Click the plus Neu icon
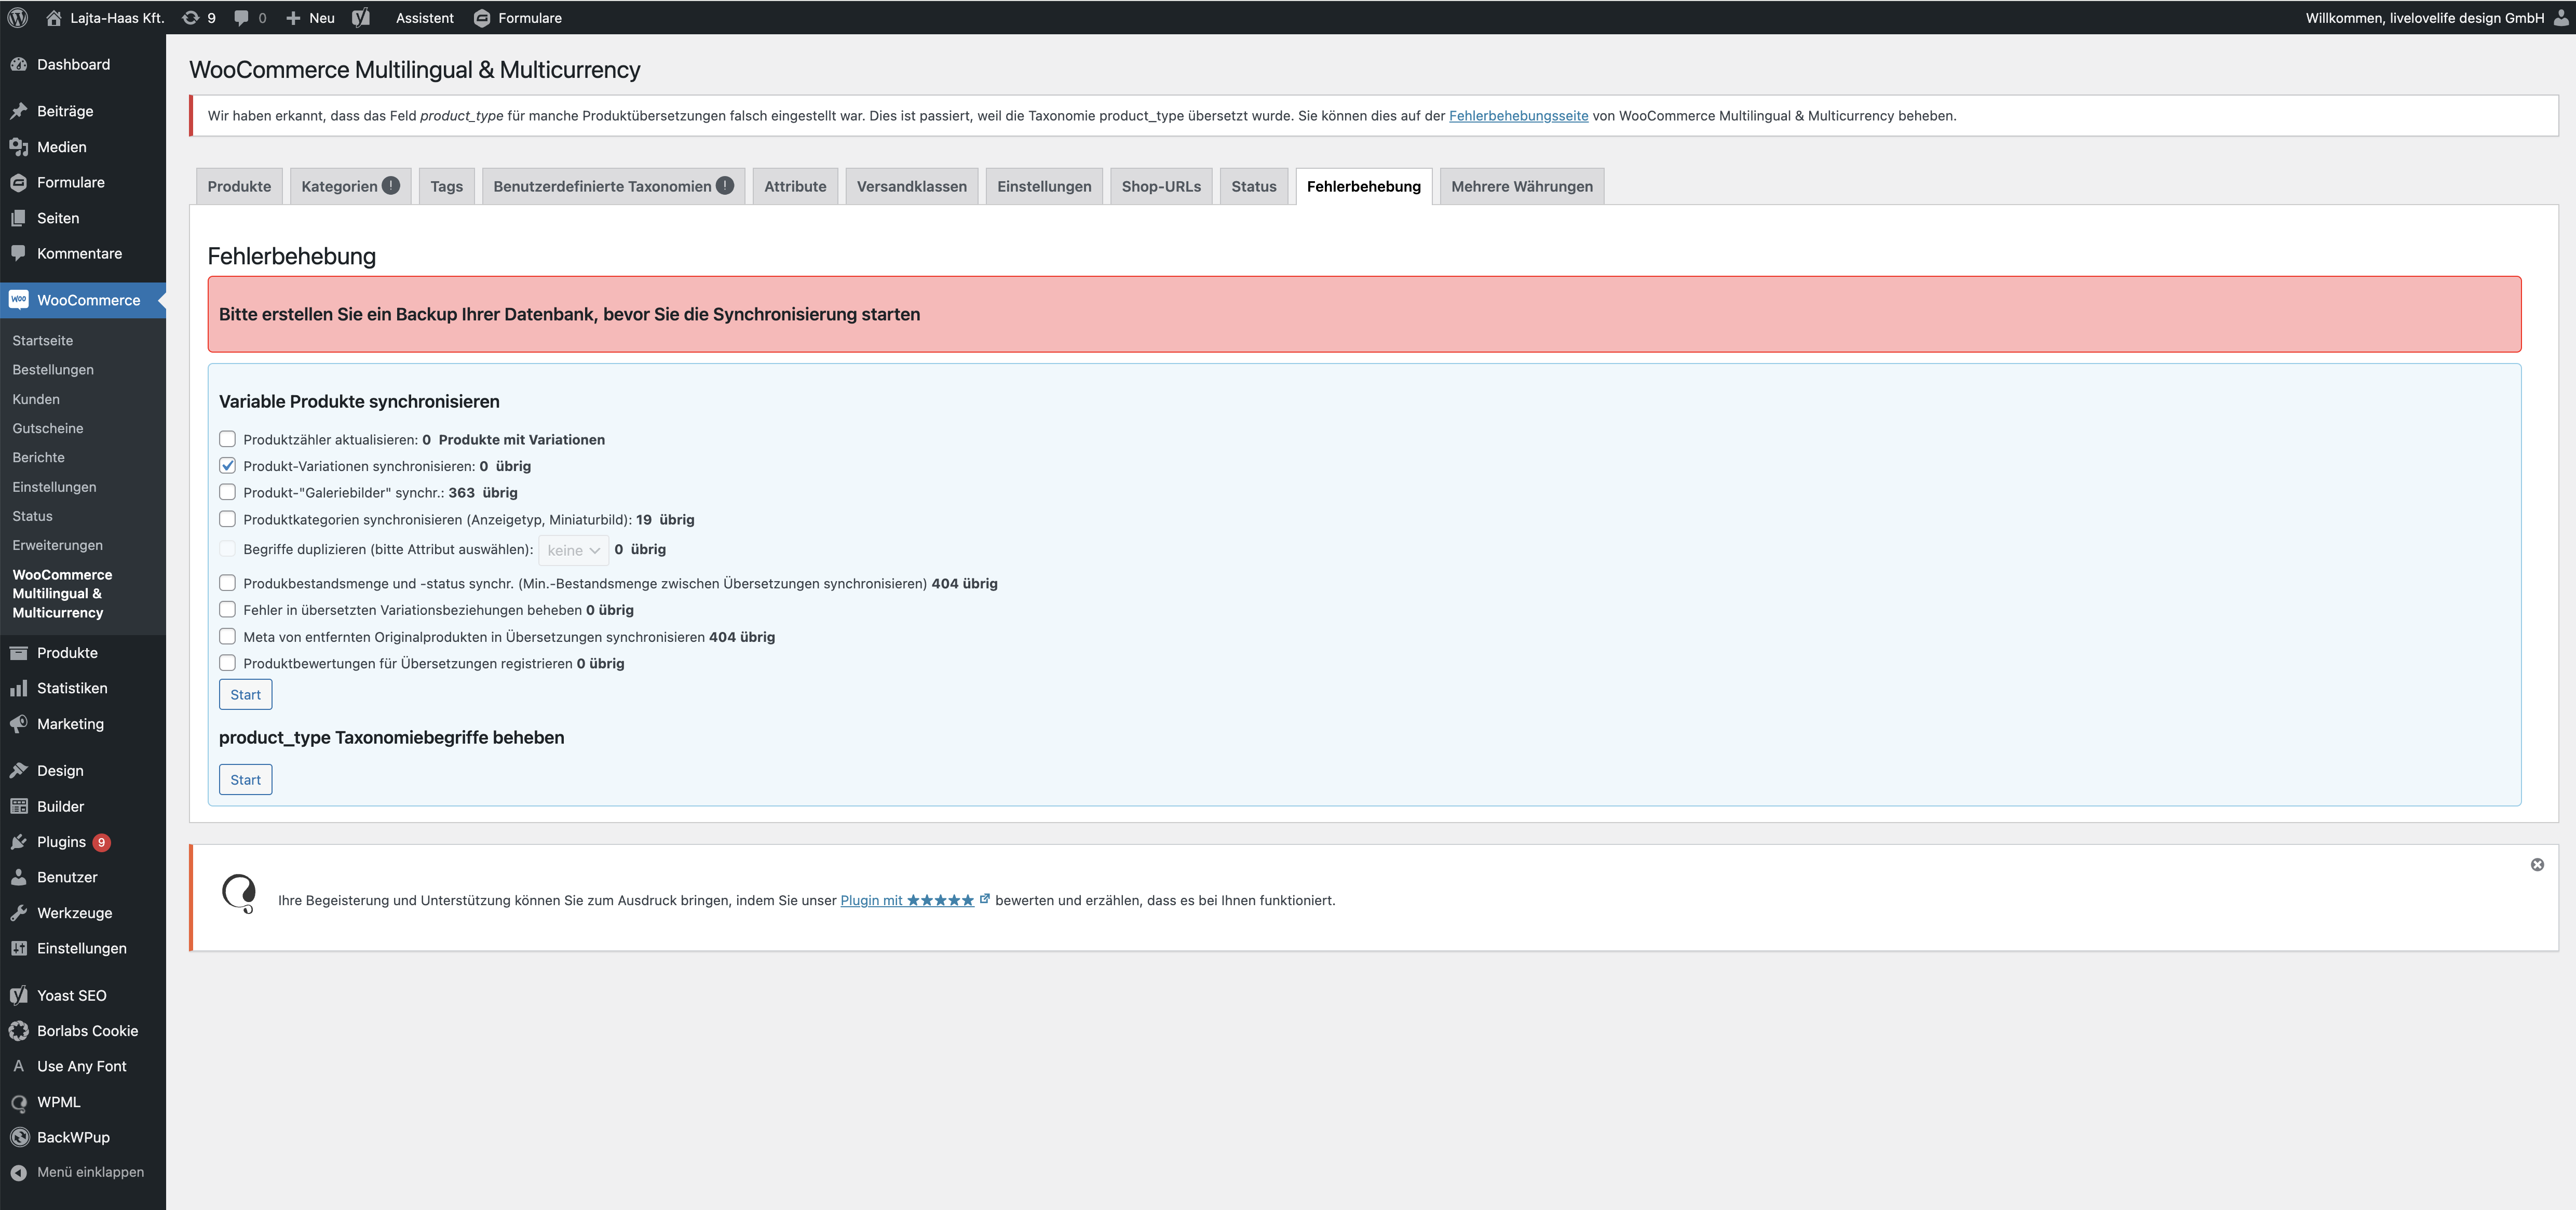 293,18
